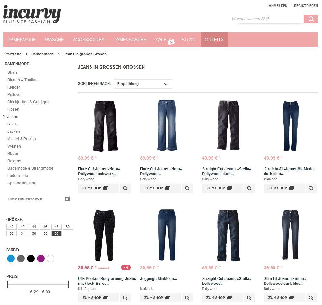Select size 44 filter
Screen dimensions: 322x305
click(x=34, y=227)
